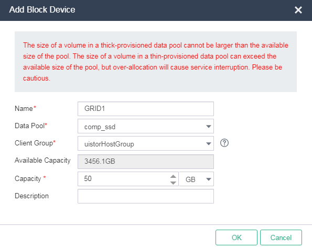Click the Add Block Device title text
The height and width of the screenshot is (249, 312).
(x=42, y=10)
